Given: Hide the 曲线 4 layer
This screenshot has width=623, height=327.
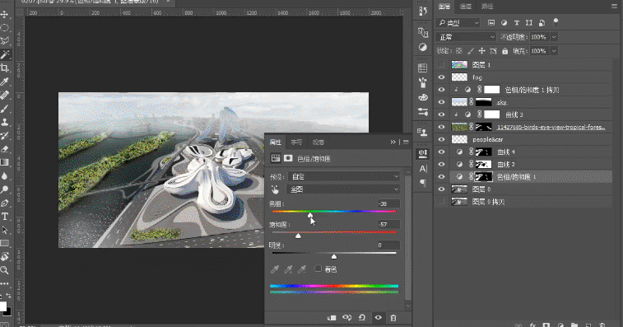Looking at the screenshot, I should click(441, 152).
